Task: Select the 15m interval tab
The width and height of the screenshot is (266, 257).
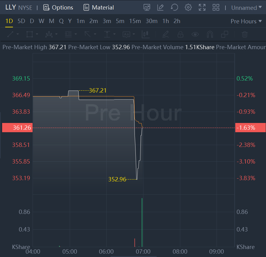Action: pos(135,21)
